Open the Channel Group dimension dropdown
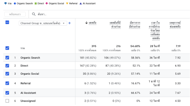This screenshot has height=106, width=190. [x=43, y=23]
